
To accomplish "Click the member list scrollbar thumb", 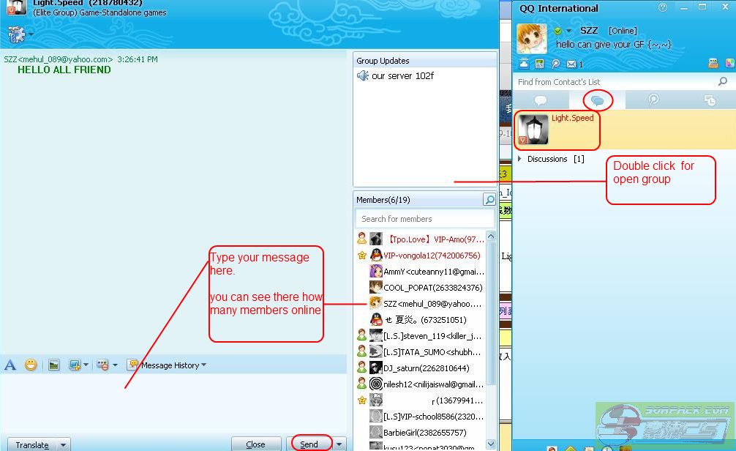I will click(x=491, y=313).
